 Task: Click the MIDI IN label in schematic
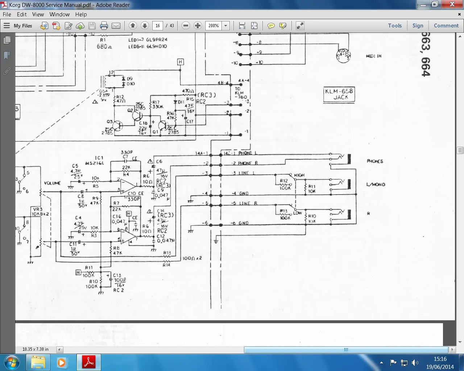tap(374, 56)
